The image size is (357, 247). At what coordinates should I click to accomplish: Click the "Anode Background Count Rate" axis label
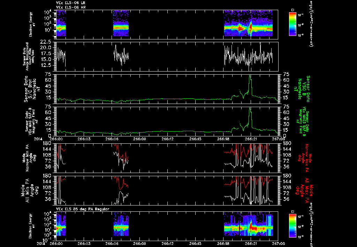[x=29, y=57]
